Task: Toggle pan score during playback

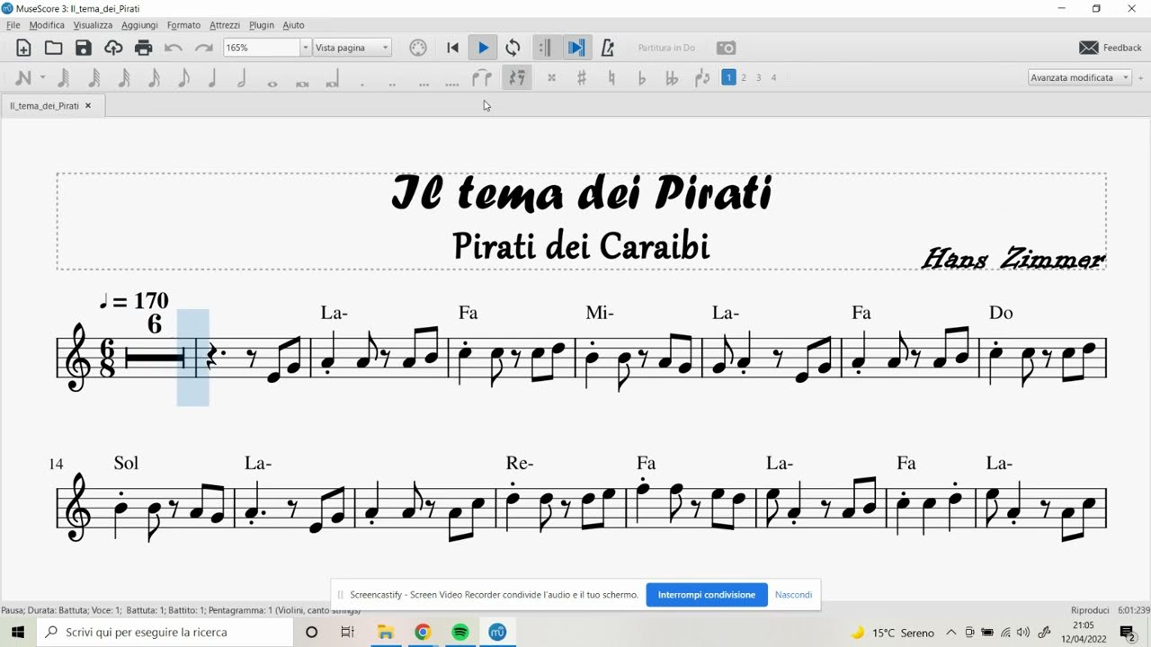Action: (576, 48)
